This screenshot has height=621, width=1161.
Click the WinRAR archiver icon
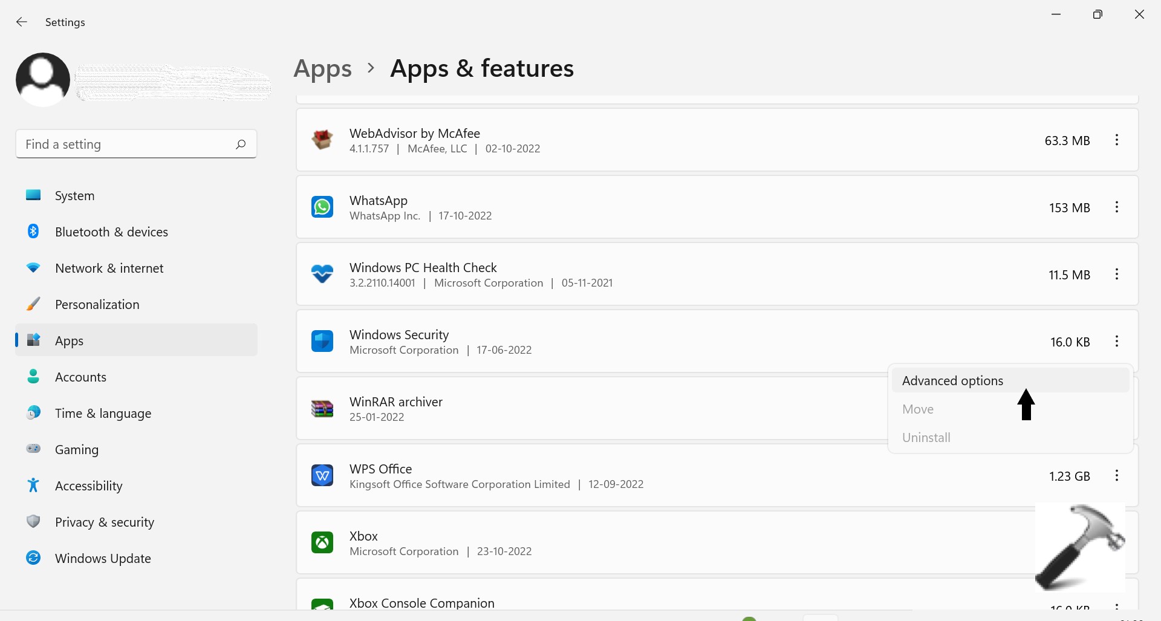322,409
